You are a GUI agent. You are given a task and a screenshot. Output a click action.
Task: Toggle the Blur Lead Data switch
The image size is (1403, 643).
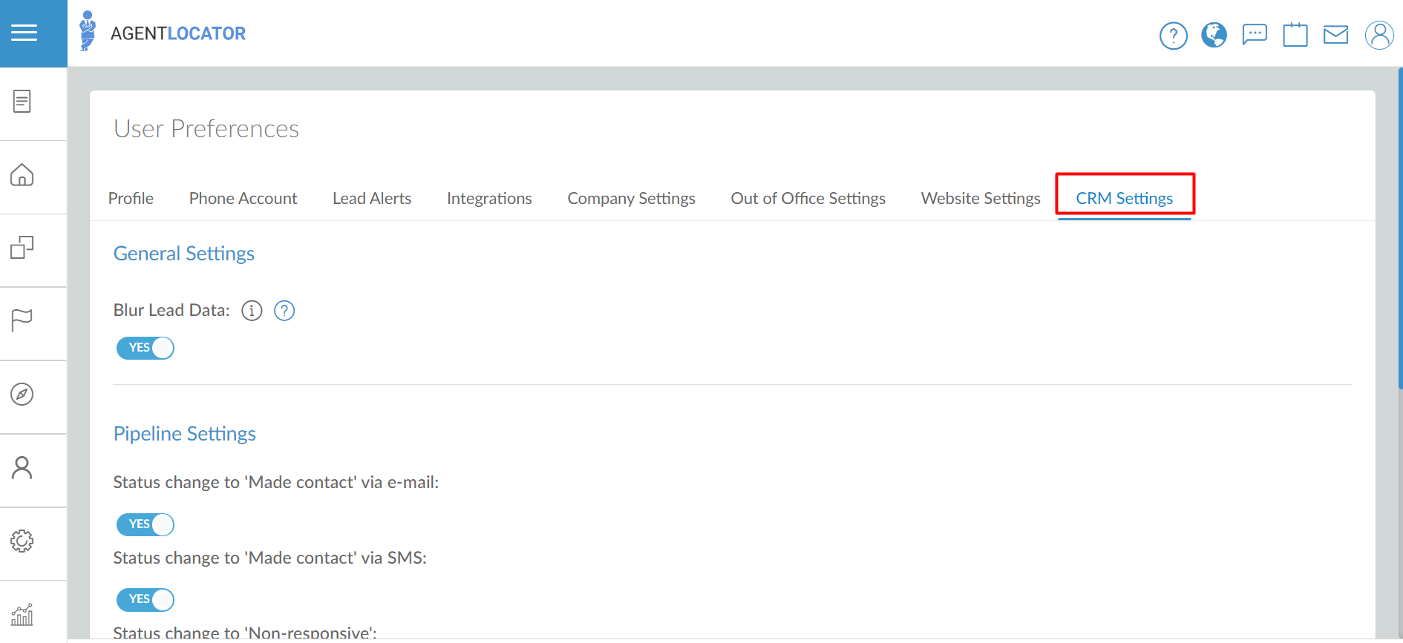click(145, 348)
